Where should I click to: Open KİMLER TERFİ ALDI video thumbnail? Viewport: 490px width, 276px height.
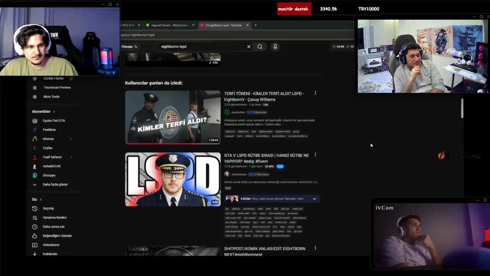173,117
